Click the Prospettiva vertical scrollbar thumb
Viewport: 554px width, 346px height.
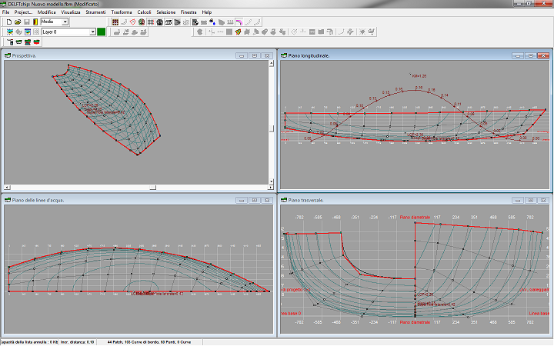272,128
